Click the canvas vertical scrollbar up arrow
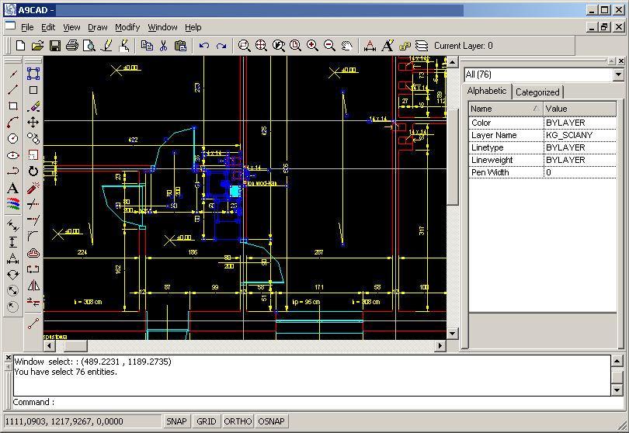The image size is (629, 433). tap(453, 62)
